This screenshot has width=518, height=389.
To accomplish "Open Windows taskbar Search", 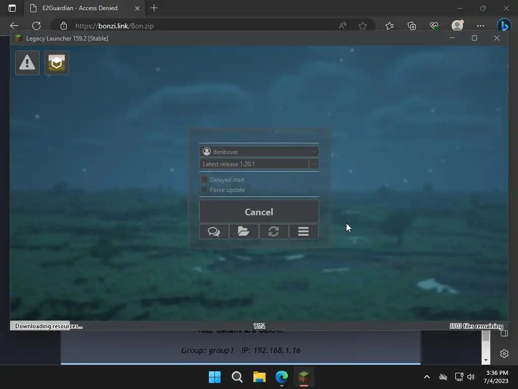I will pos(237,377).
